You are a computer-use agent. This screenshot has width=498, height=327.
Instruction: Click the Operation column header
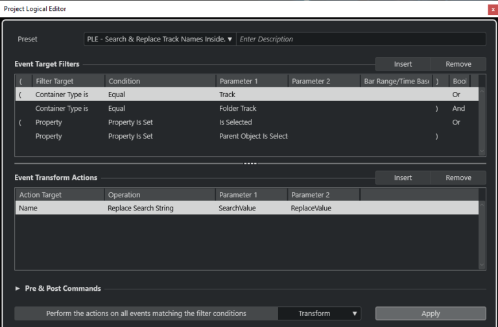coord(160,195)
